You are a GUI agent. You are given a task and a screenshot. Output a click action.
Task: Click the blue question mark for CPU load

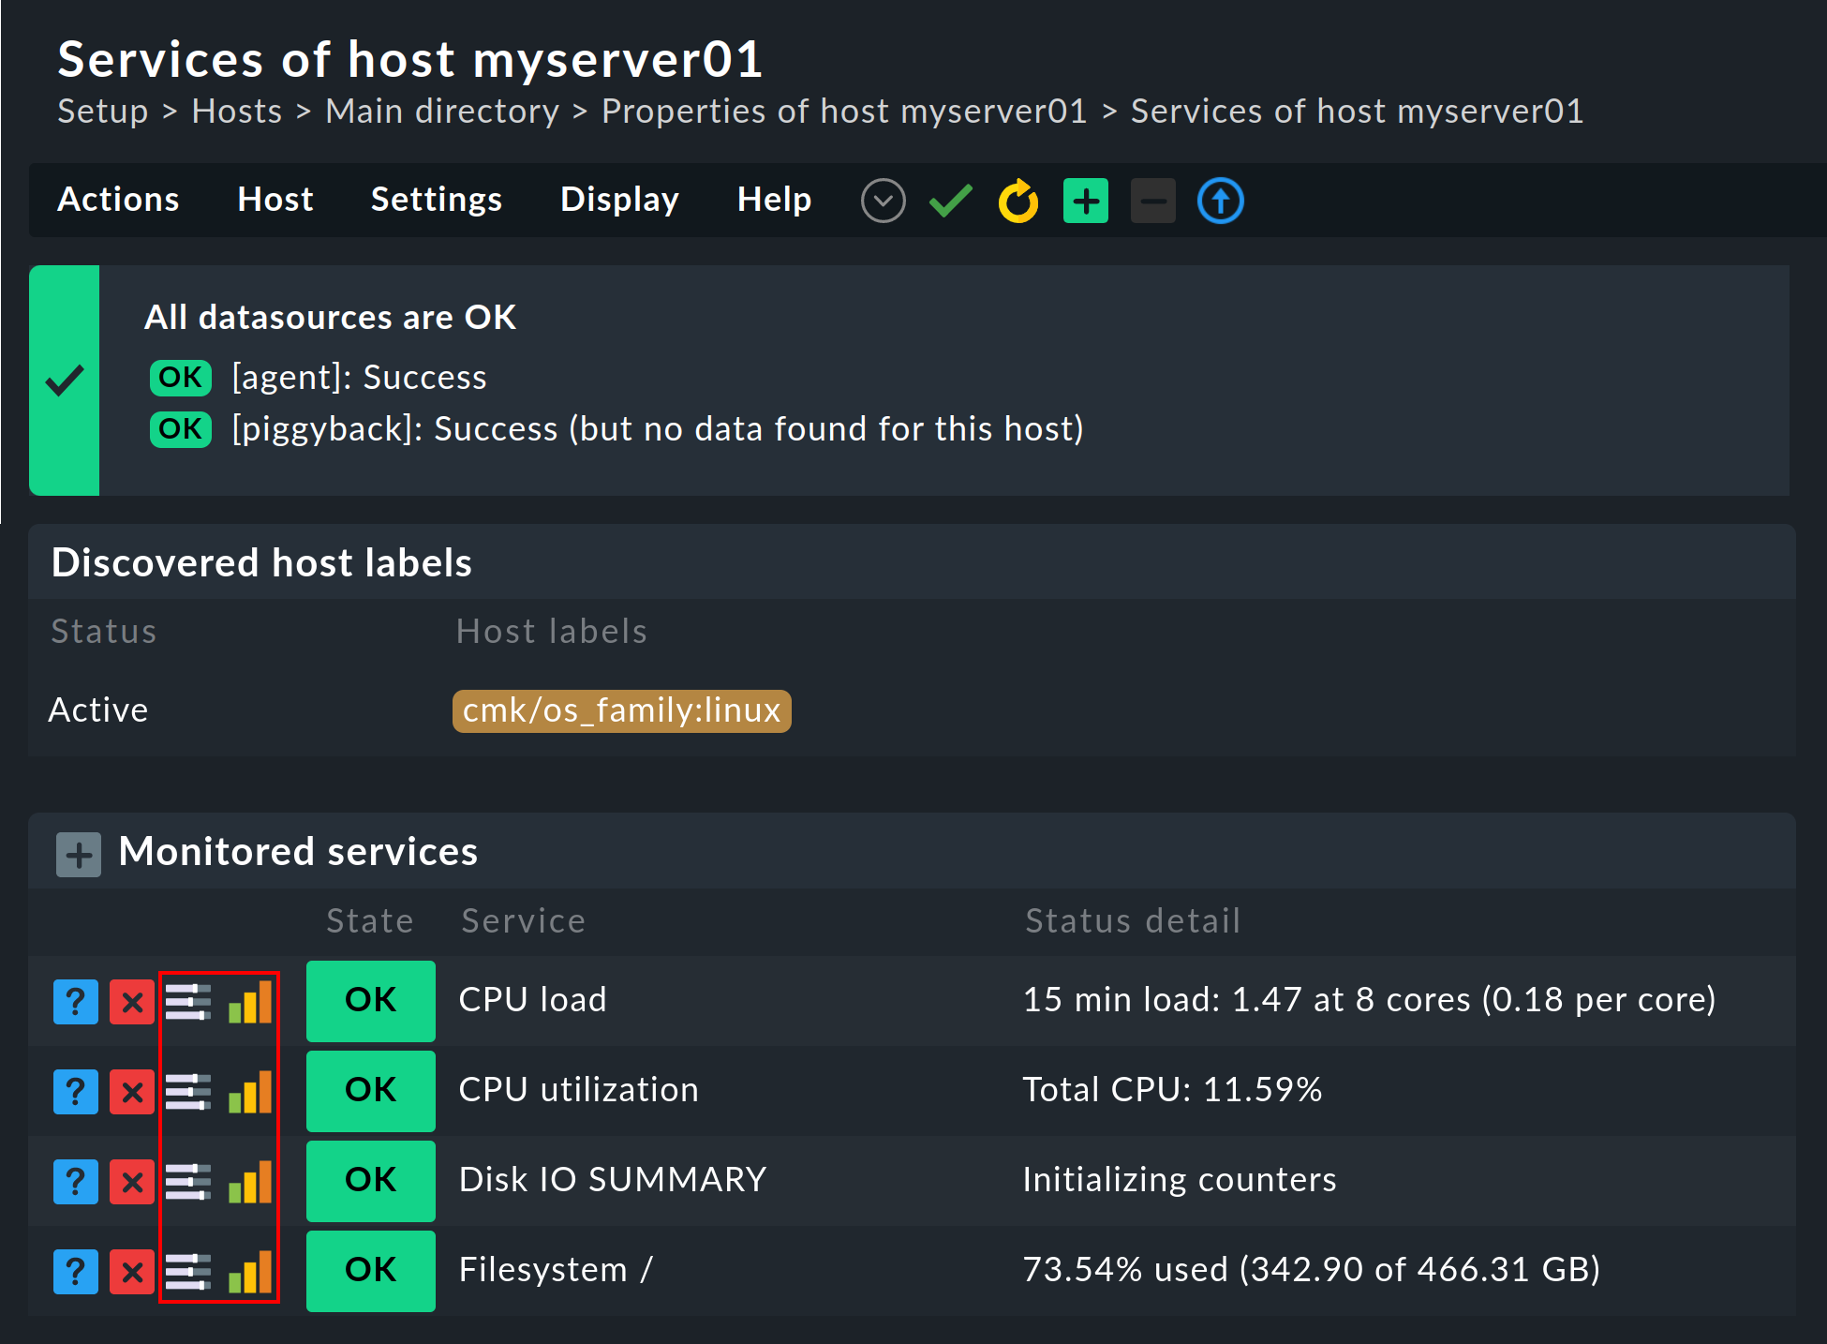click(x=76, y=1002)
